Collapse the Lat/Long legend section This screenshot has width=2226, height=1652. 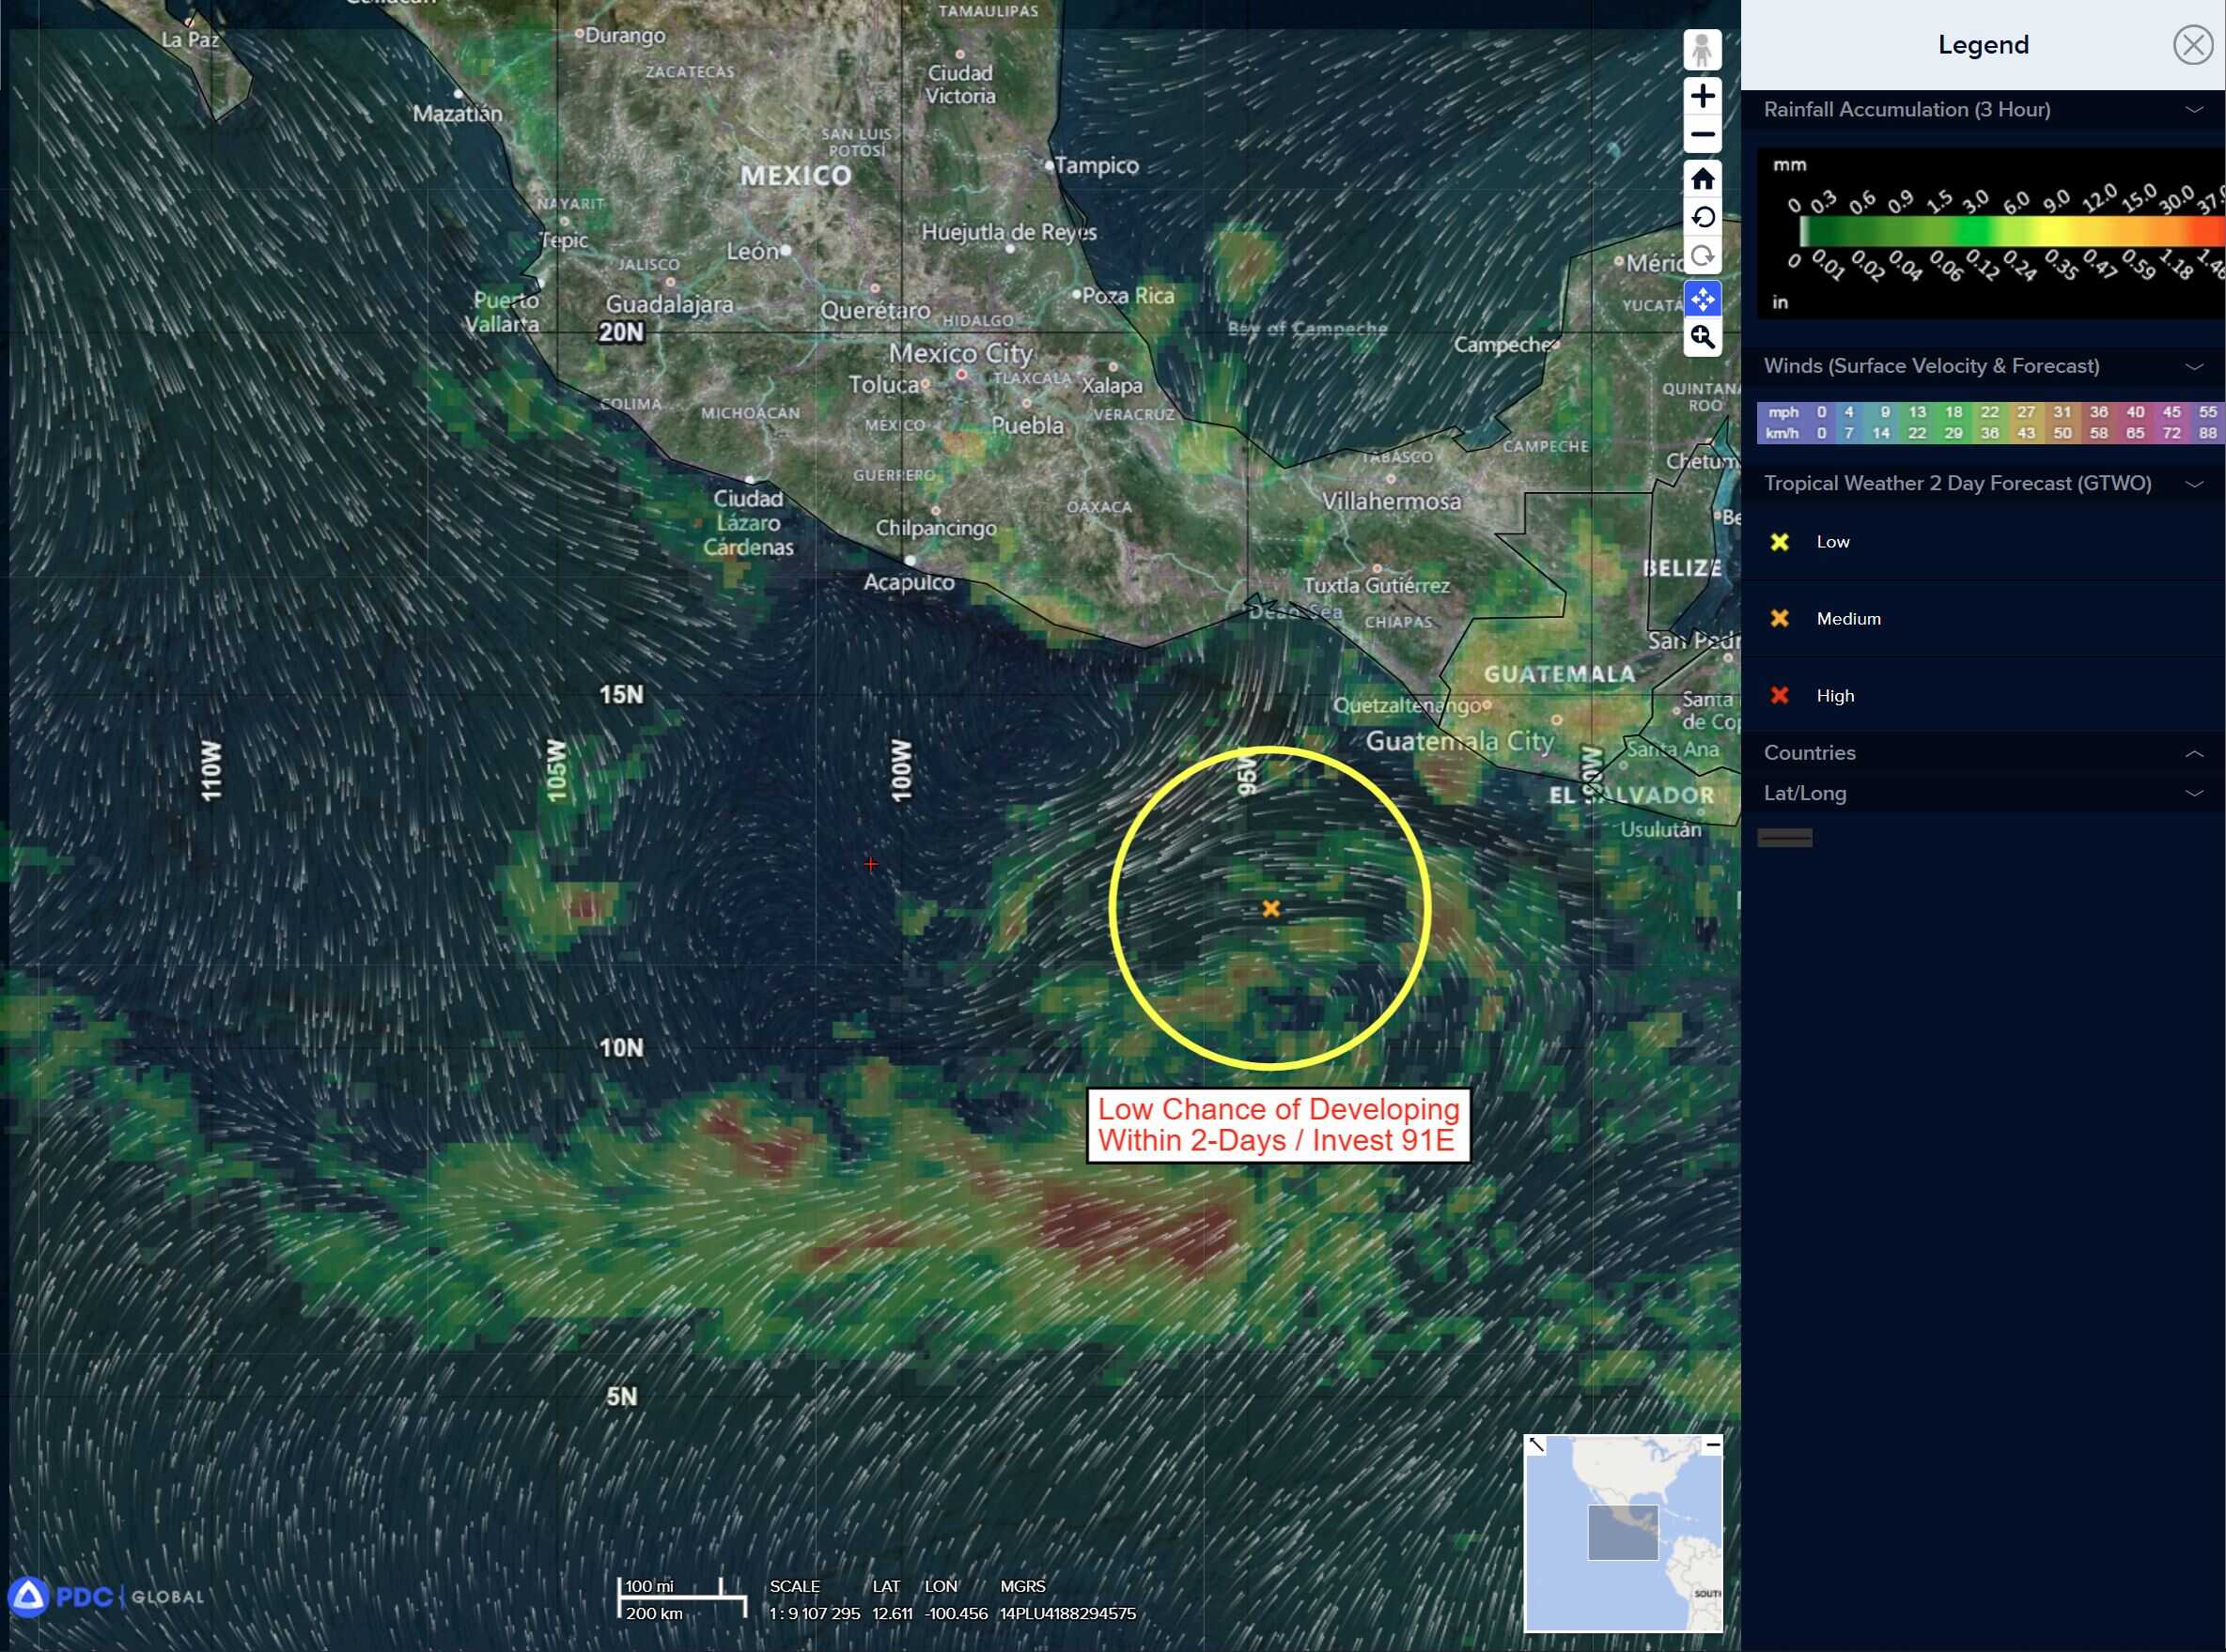(x=2193, y=793)
